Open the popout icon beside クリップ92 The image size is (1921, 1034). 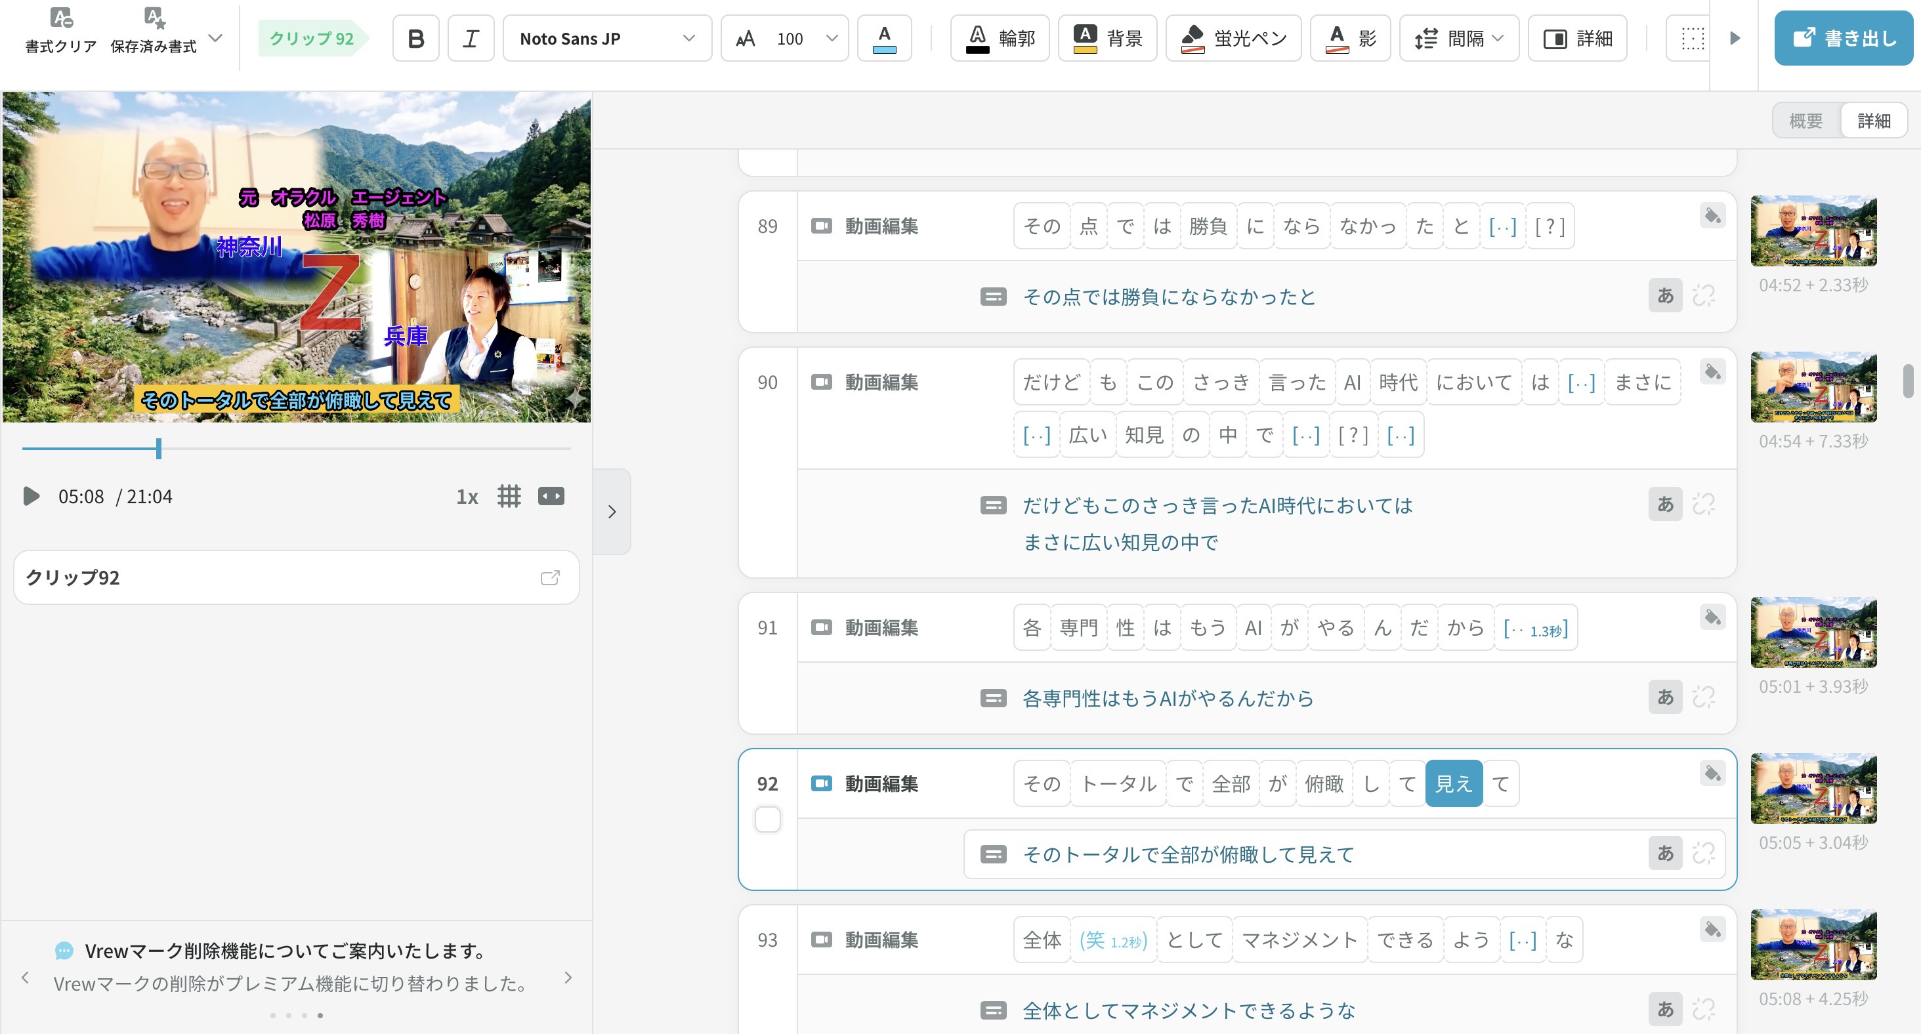(549, 578)
